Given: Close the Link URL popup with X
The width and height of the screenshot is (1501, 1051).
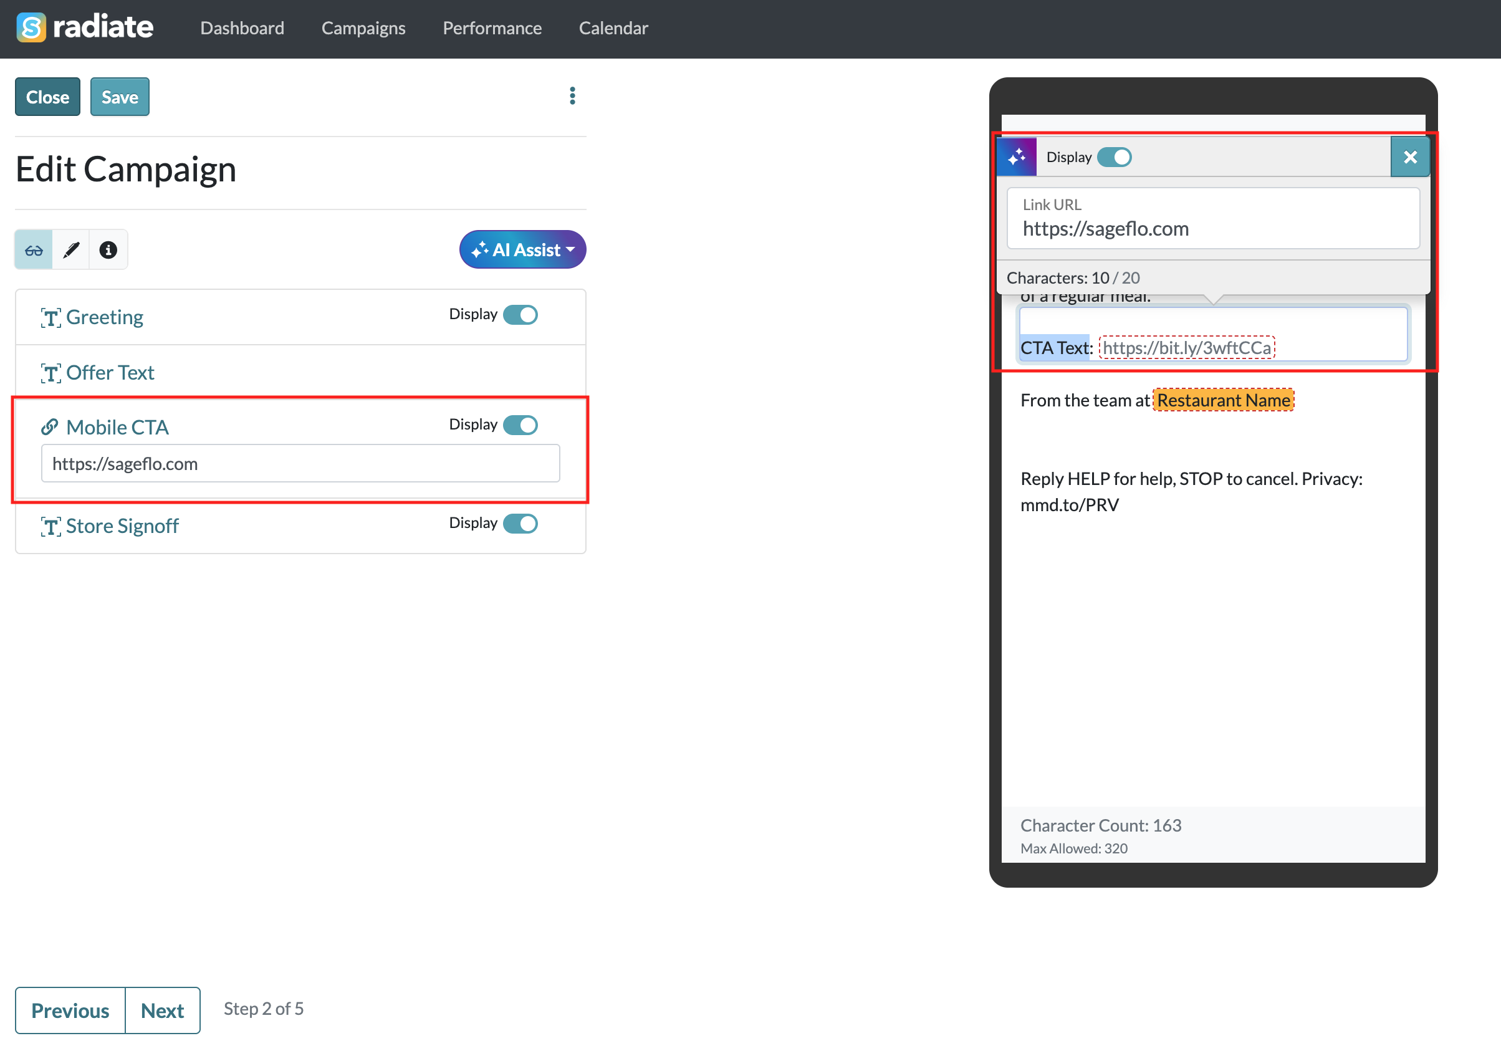Looking at the screenshot, I should tap(1410, 157).
